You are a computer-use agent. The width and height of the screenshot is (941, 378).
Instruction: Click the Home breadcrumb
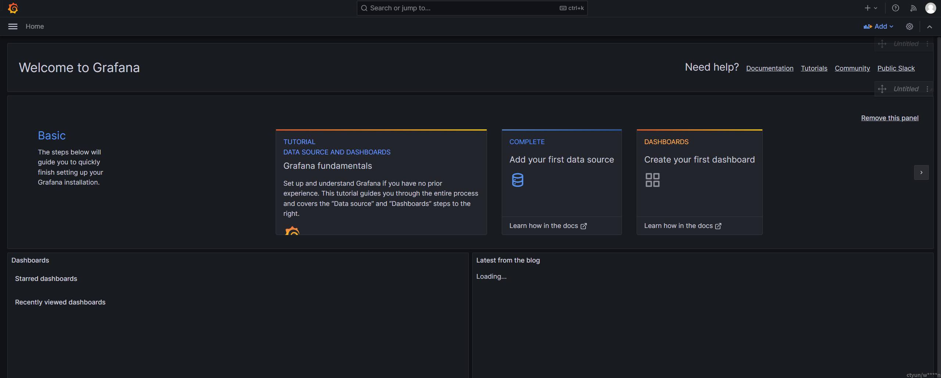(35, 26)
